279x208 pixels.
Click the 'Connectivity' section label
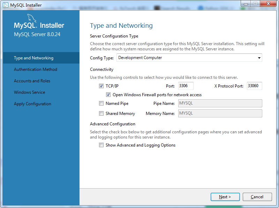tap(101, 69)
